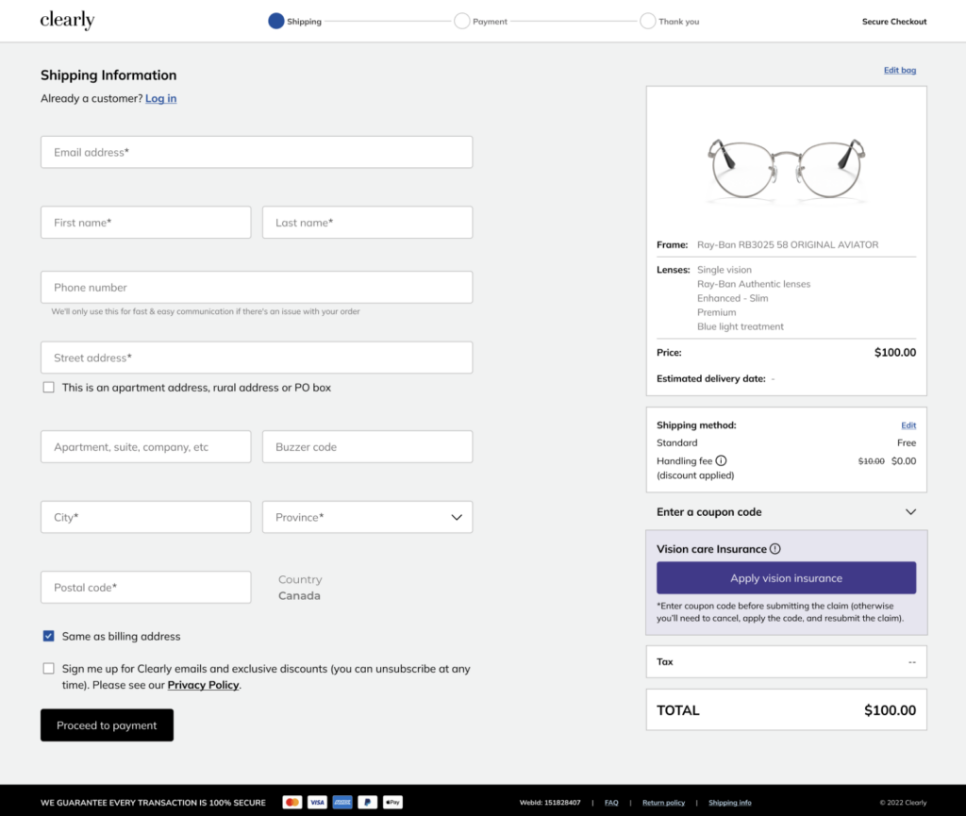This screenshot has height=816, width=966.
Task: Click the Estimated delivery date label
Action: pos(711,378)
